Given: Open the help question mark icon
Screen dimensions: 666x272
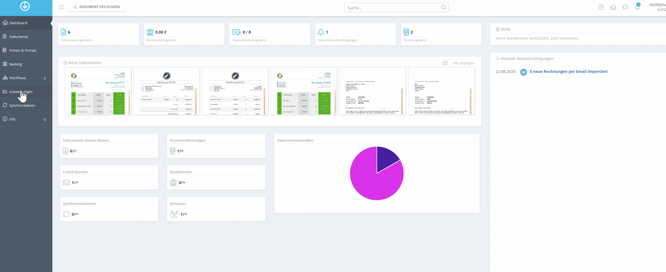Looking at the screenshot, I should (x=601, y=7).
